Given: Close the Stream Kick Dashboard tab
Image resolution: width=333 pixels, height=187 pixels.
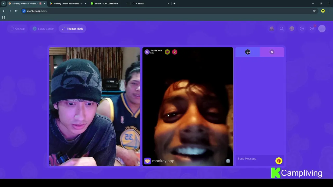Looking at the screenshot, I should [x=127, y=4].
